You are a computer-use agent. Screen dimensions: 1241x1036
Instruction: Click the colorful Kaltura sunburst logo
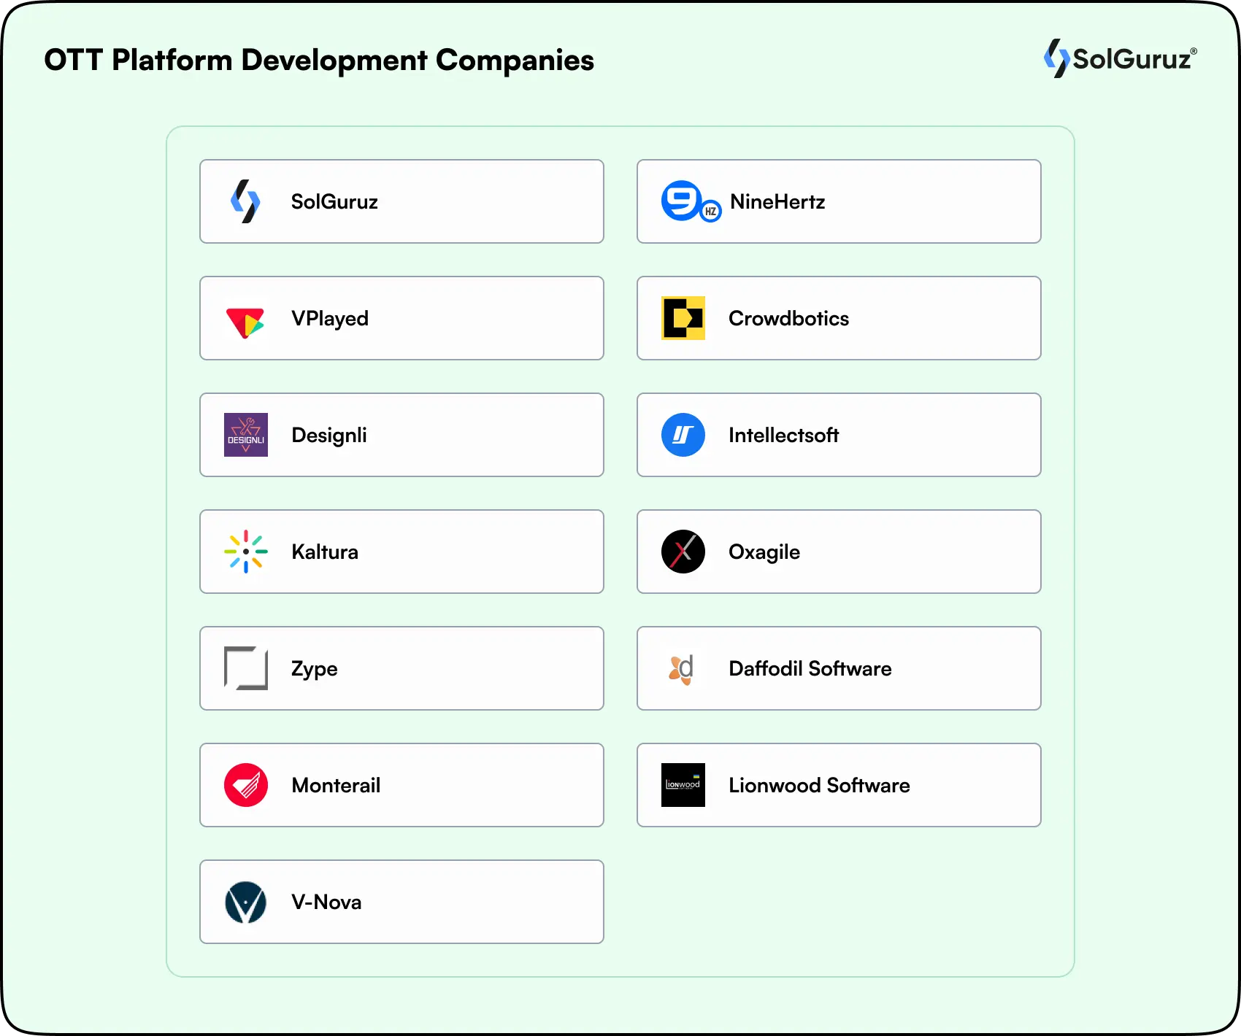246,552
